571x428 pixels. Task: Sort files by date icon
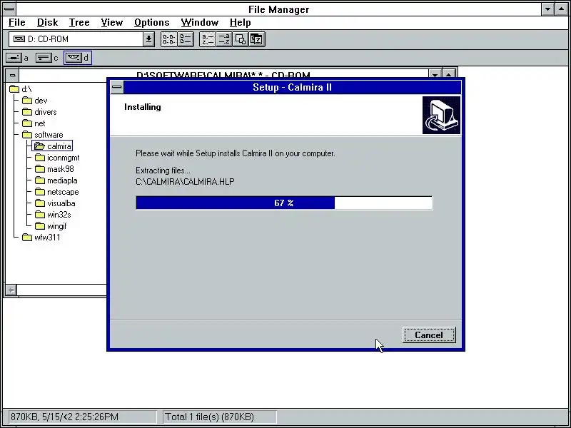pos(257,39)
